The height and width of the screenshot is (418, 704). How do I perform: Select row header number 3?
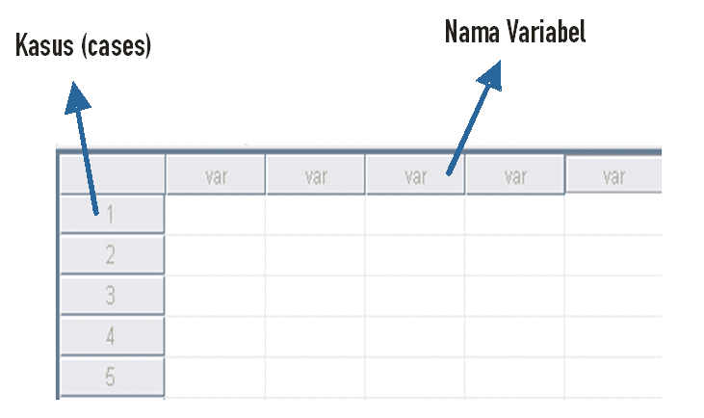point(113,296)
